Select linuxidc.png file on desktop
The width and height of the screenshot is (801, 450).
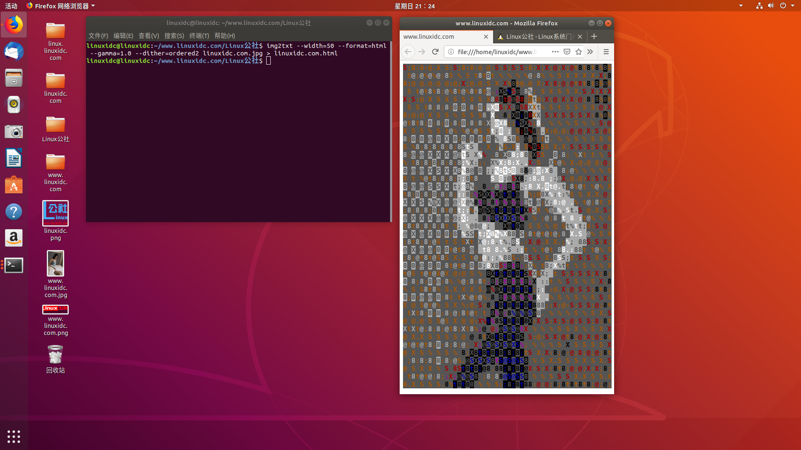click(55, 221)
